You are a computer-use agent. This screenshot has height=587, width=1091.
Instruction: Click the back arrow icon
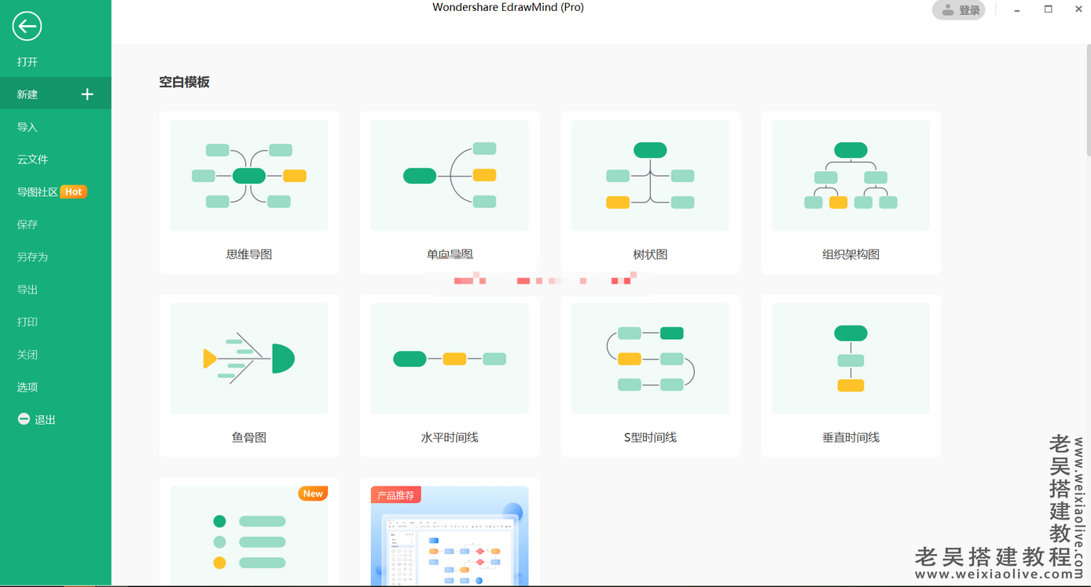click(x=27, y=27)
